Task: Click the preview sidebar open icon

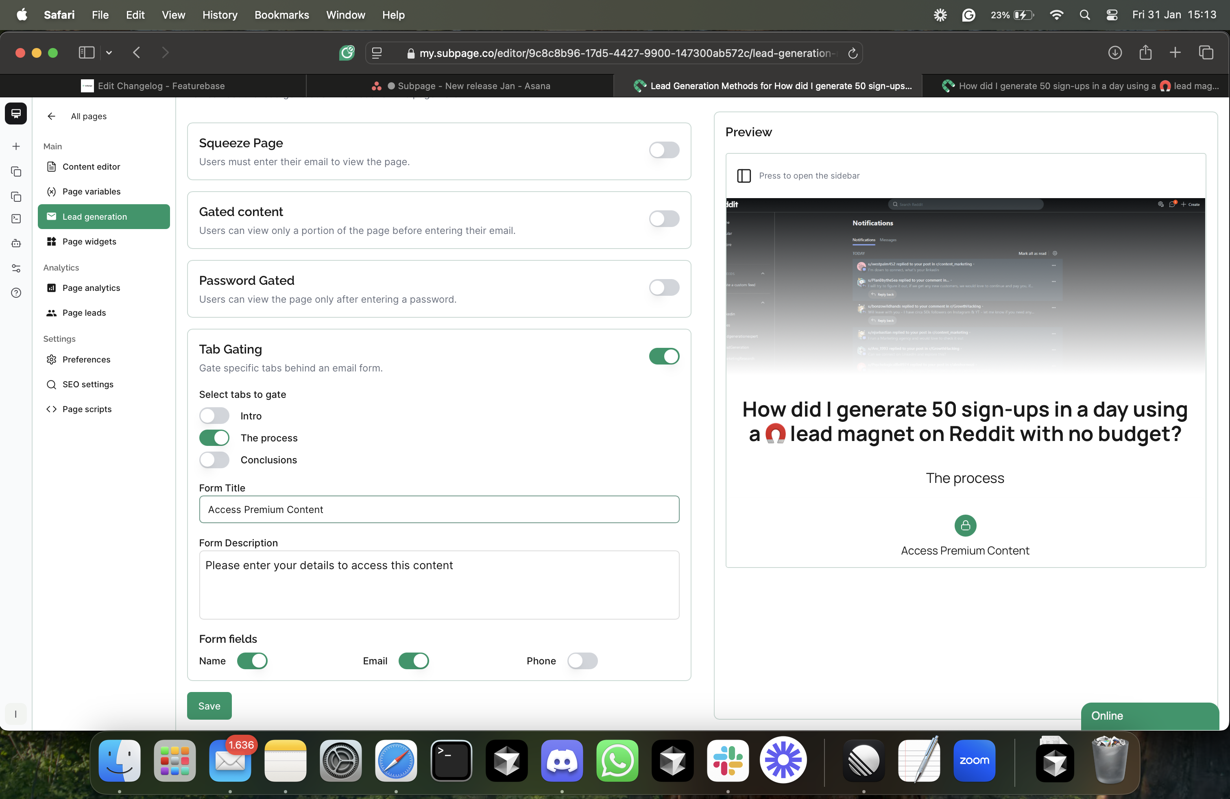Action: pyautogui.click(x=744, y=176)
